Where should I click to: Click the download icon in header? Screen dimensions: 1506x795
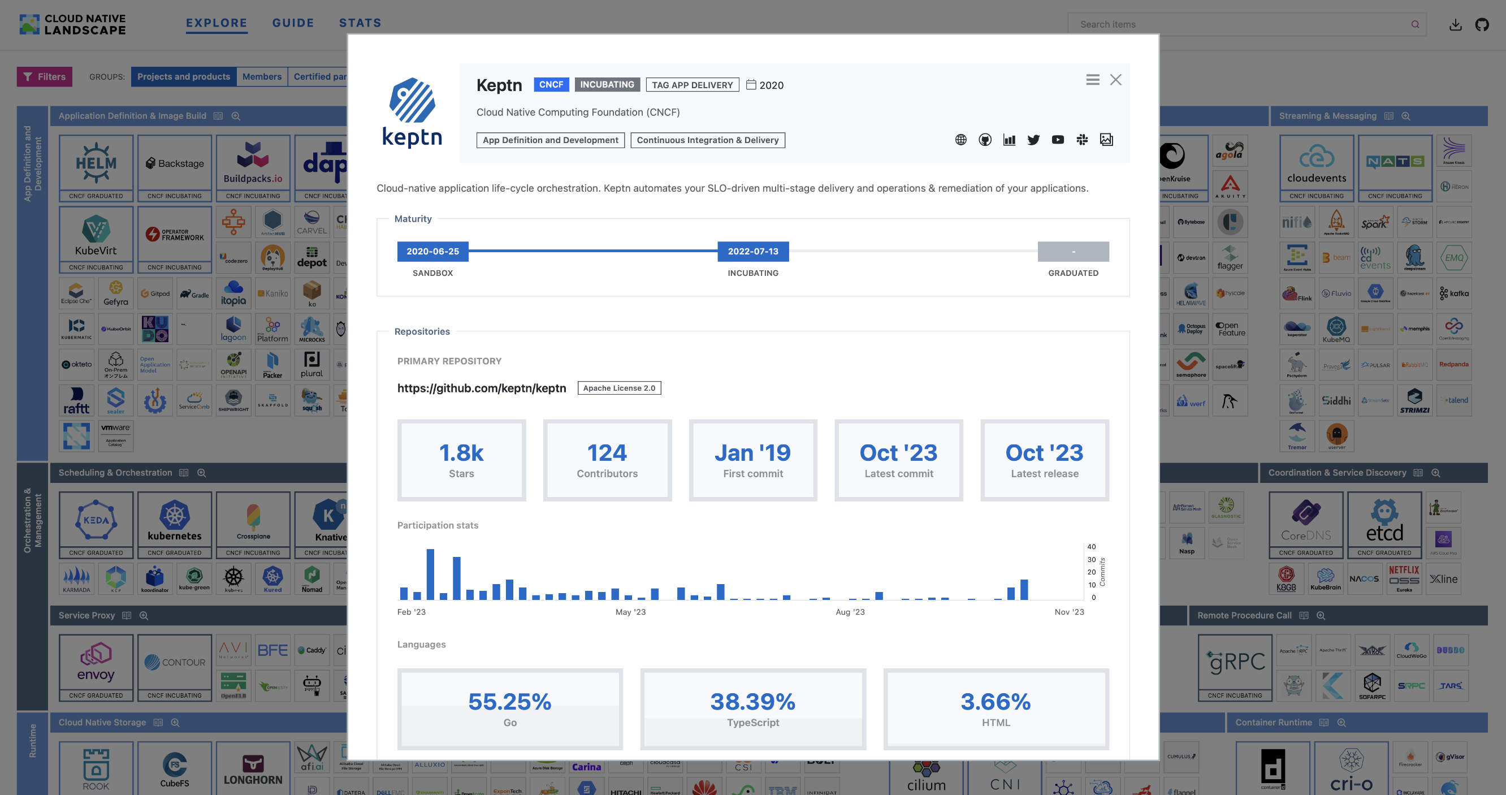click(1456, 24)
